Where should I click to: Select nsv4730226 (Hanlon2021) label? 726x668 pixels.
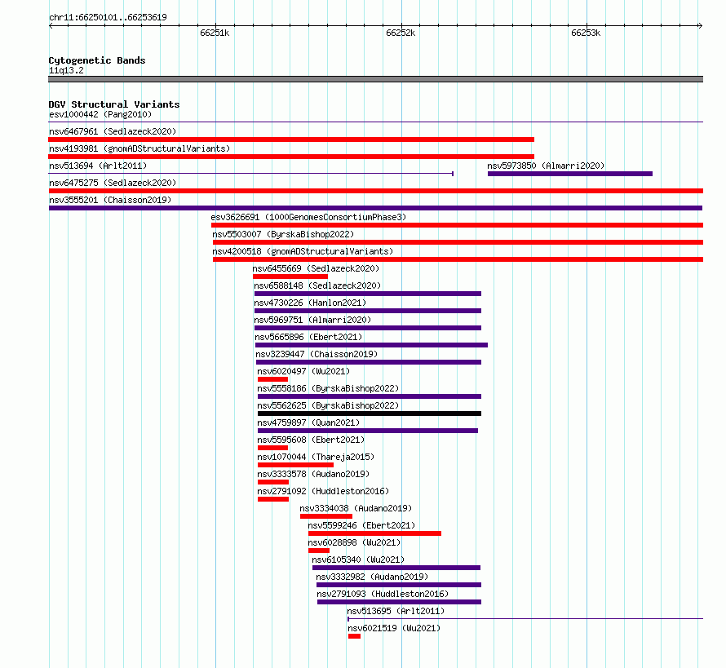pyautogui.click(x=310, y=303)
